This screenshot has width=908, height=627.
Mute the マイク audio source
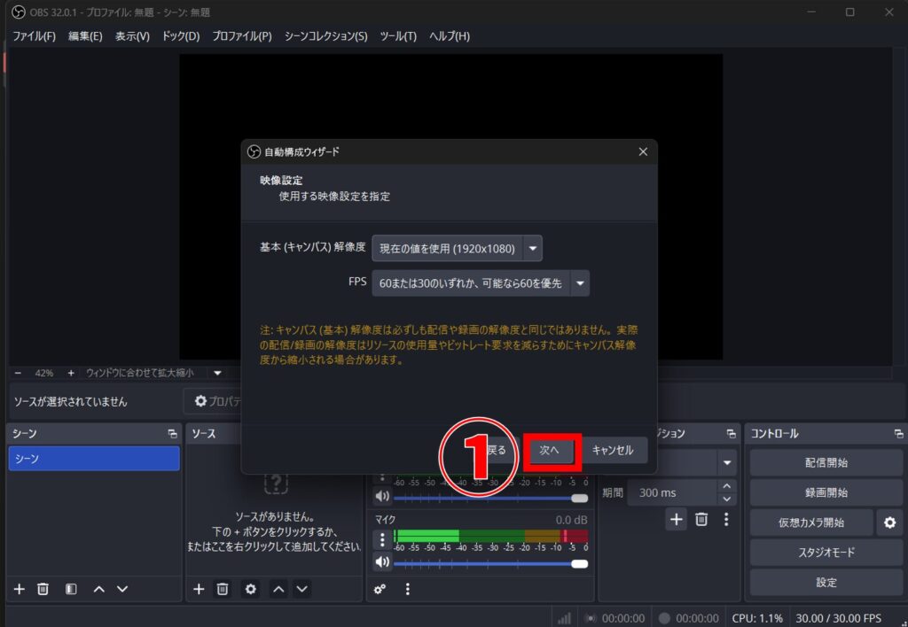click(x=383, y=563)
